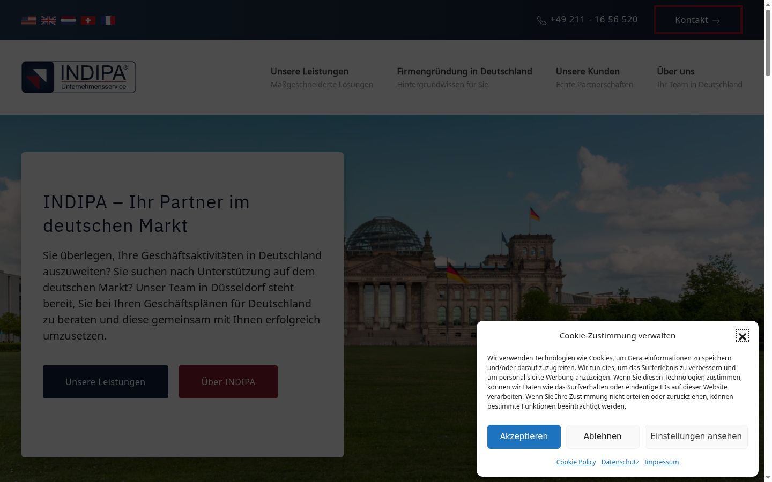Open the Unsere Leistungen menu
Image resolution: width=772 pixels, height=482 pixels.
click(322, 77)
